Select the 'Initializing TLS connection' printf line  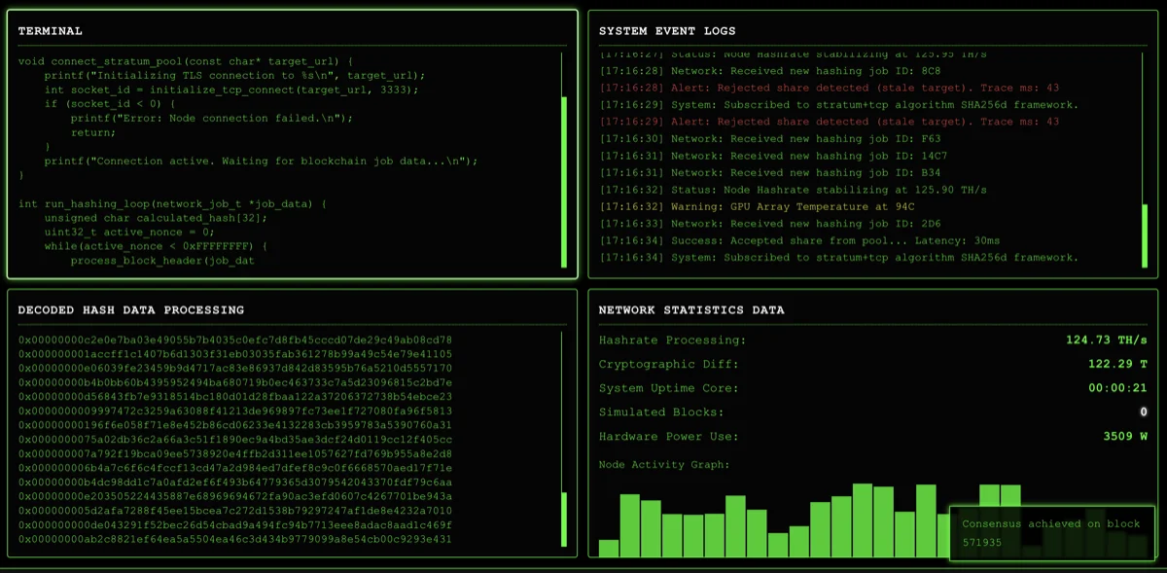click(x=234, y=76)
